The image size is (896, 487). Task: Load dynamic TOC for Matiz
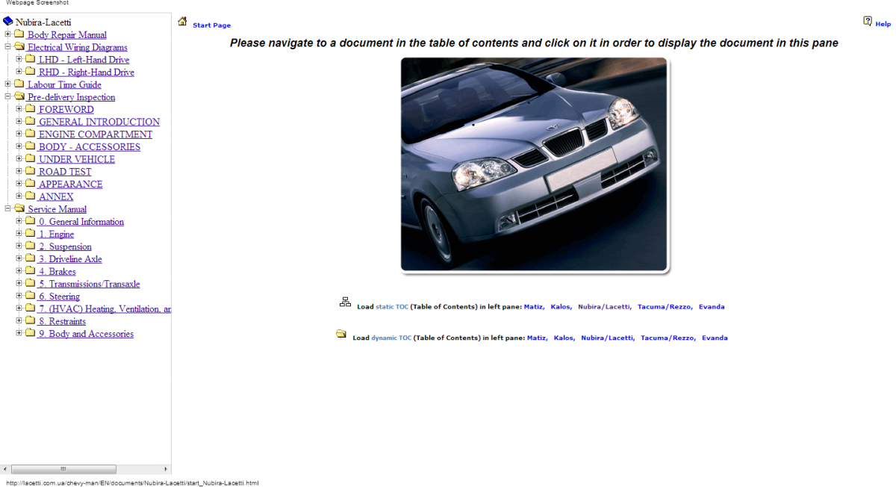[x=536, y=338]
